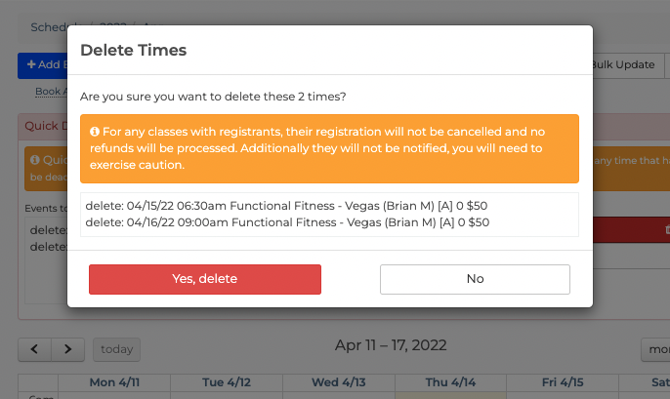Select the first delete line for 04/15/22

point(286,206)
